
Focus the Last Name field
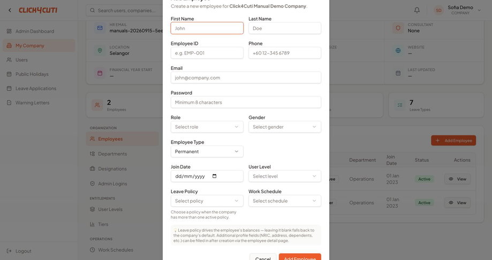click(x=285, y=28)
